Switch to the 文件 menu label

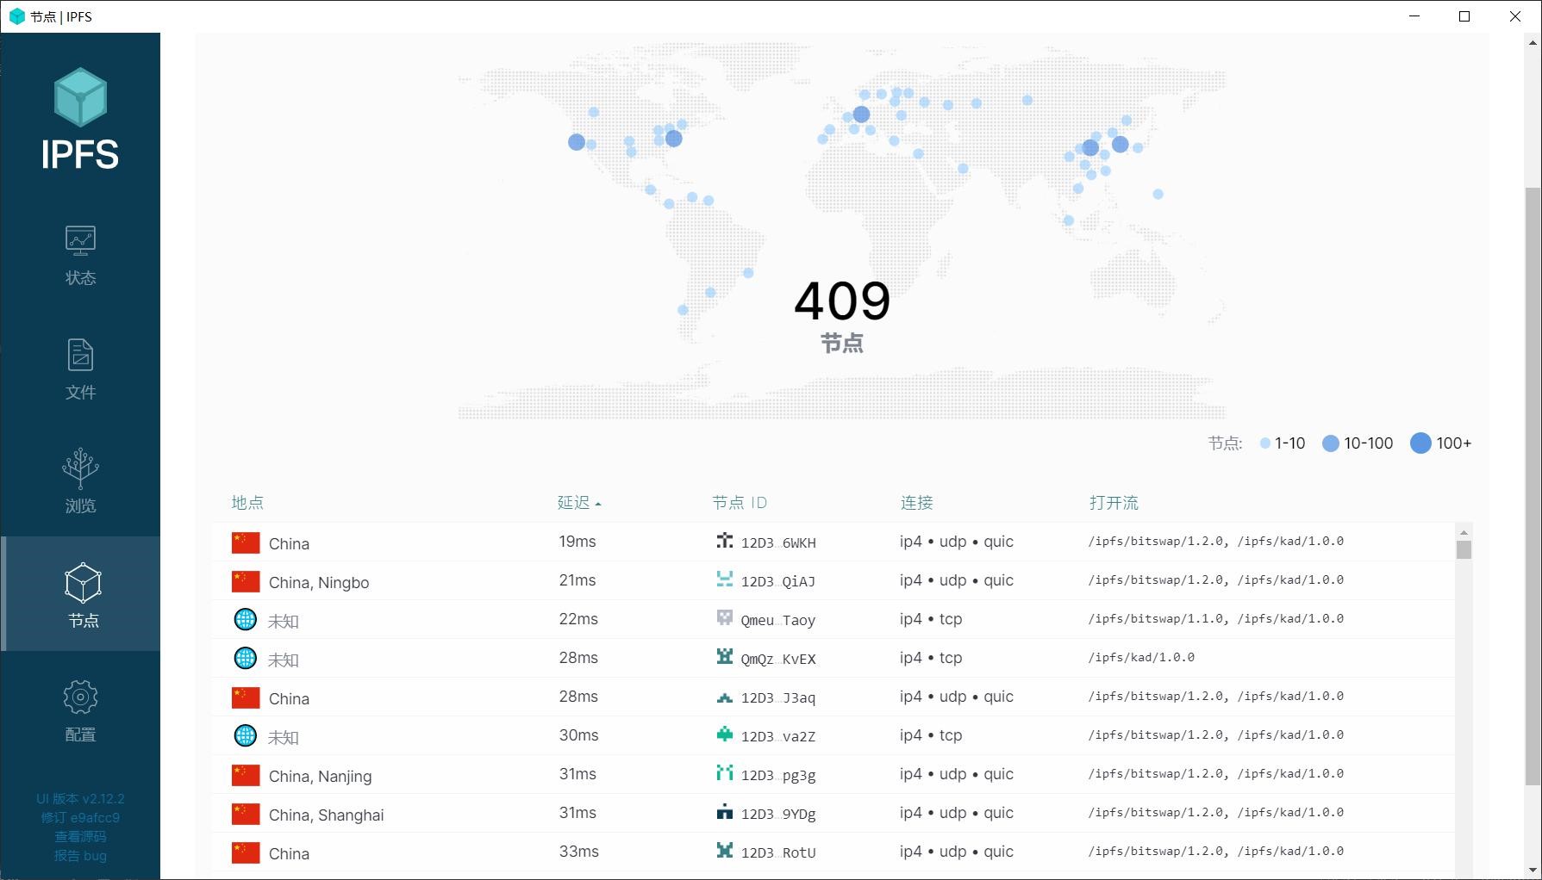[x=80, y=393]
